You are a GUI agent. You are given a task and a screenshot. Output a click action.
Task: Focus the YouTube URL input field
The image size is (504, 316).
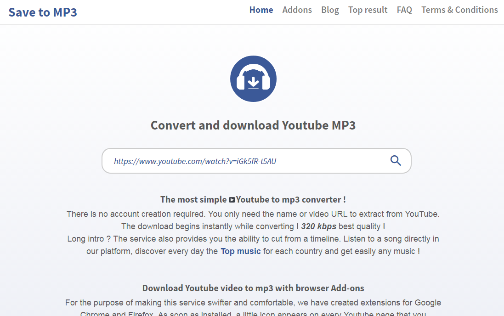[256, 161]
